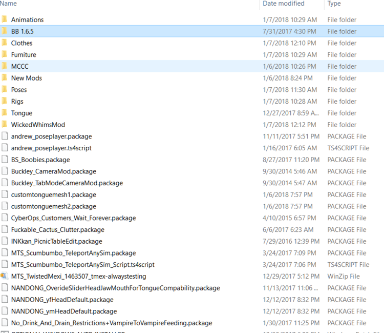This screenshot has width=384, height=333.
Task: Click the Rigs folder icon
Action: tap(4, 101)
